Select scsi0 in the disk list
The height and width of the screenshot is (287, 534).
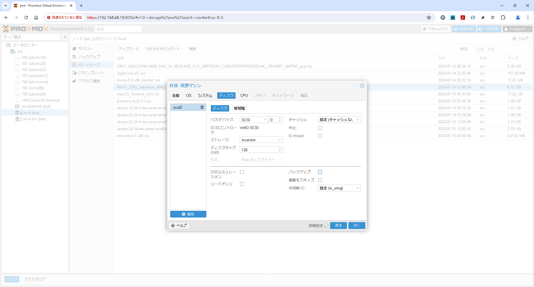(185, 107)
